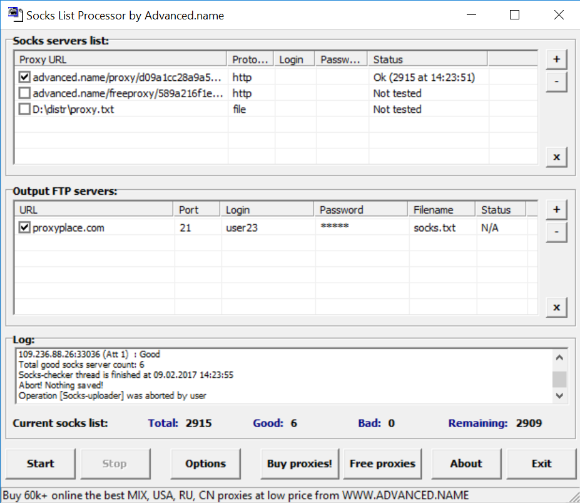Click log line '109.236.88.26:33036 (Att 1) : Good'
This screenshot has width=580, height=503.
point(89,354)
